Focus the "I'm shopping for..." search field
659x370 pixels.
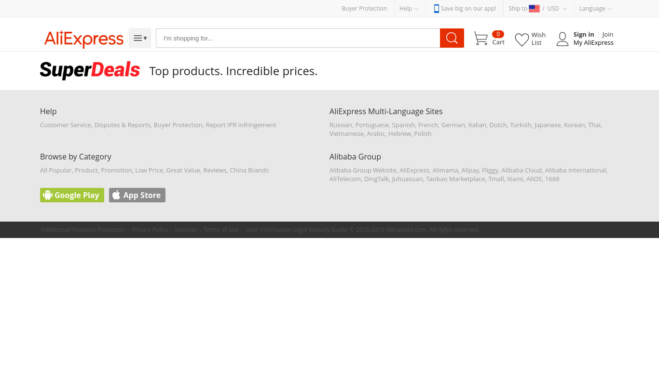(x=298, y=38)
